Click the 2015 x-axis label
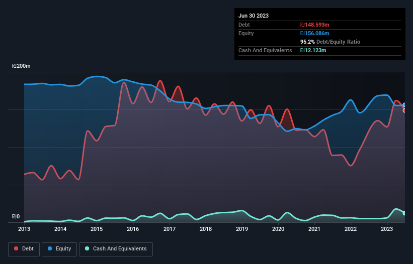This screenshot has width=413, height=264. [x=97, y=229]
